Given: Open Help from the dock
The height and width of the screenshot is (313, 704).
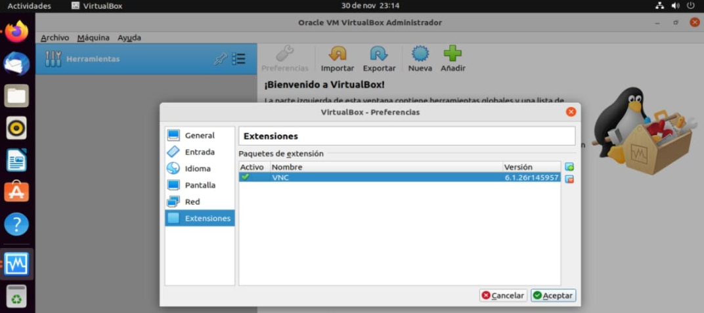Looking at the screenshot, I should 17,224.
